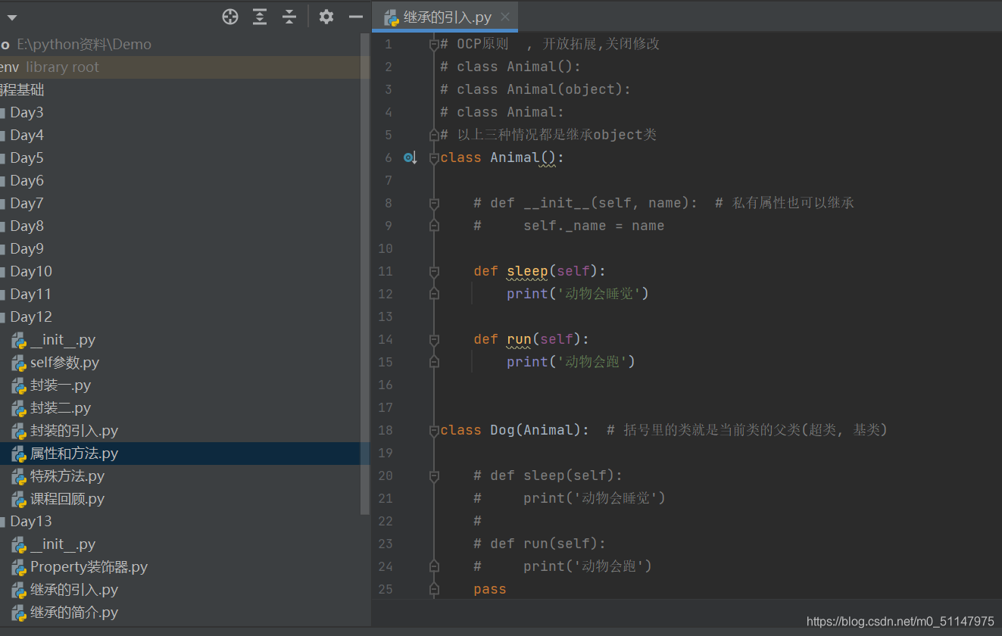Click the locate current file target icon

[x=230, y=17]
